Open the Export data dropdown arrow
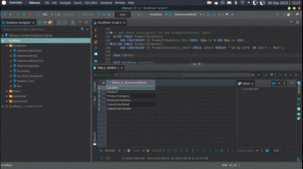 coord(257,151)
